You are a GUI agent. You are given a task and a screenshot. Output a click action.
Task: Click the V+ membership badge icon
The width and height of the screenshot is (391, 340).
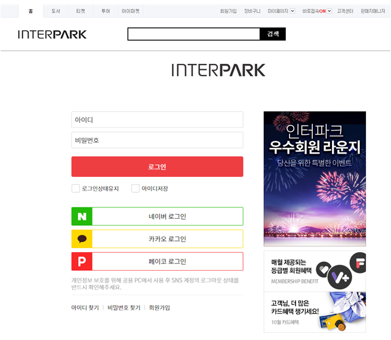coord(340,277)
